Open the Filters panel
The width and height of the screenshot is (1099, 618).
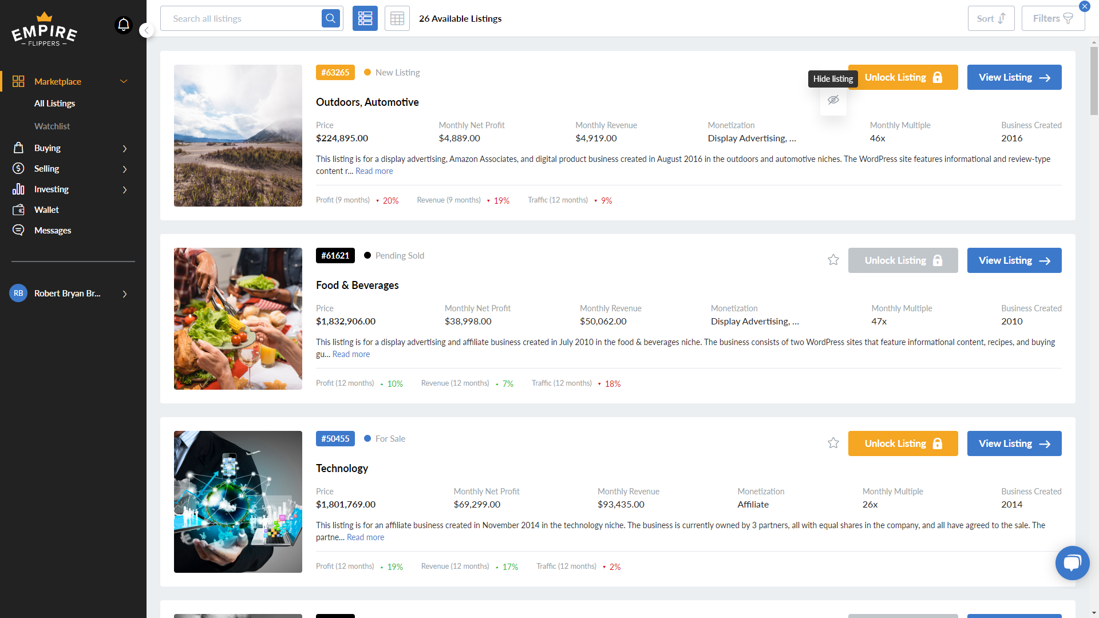pyautogui.click(x=1053, y=18)
